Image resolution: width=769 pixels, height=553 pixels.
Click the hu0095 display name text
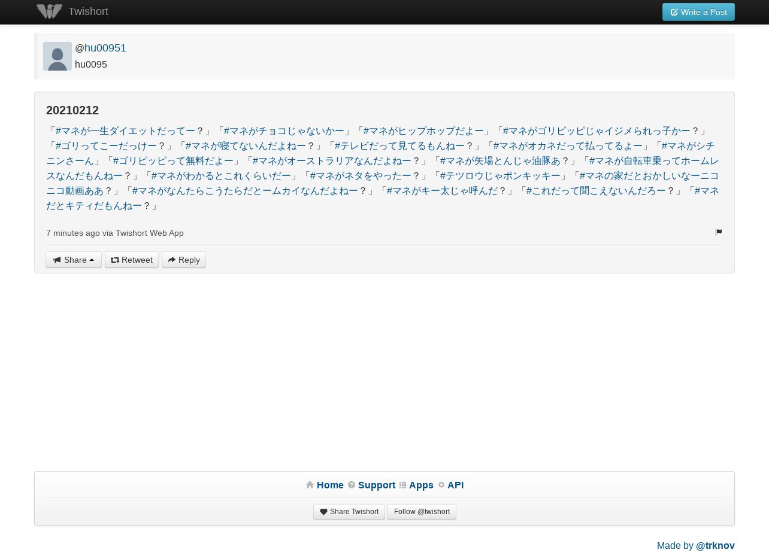click(x=91, y=65)
